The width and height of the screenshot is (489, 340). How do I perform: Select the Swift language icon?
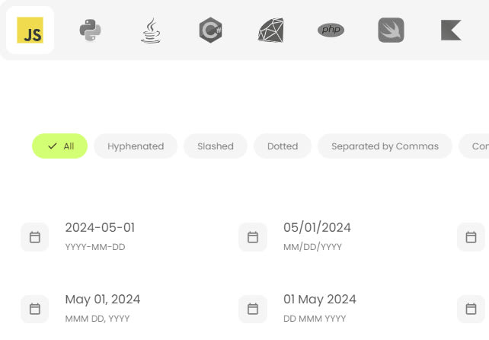(x=391, y=30)
